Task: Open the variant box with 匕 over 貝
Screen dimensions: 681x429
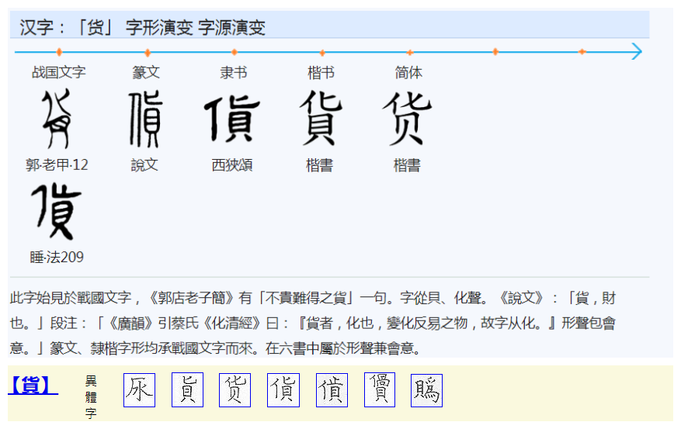Action: 188,390
